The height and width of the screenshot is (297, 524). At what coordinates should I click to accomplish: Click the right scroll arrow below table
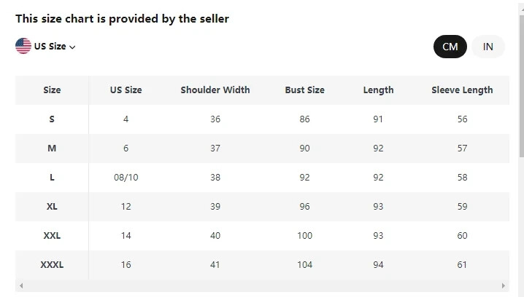click(x=504, y=285)
